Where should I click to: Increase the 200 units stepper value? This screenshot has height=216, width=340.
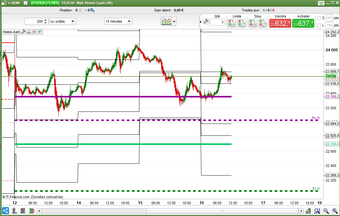coord(46,20)
